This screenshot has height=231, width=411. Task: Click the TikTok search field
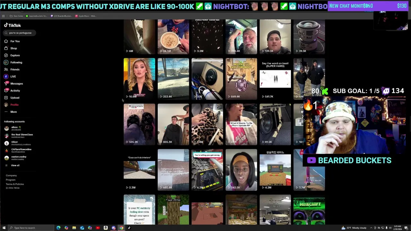coord(20,33)
